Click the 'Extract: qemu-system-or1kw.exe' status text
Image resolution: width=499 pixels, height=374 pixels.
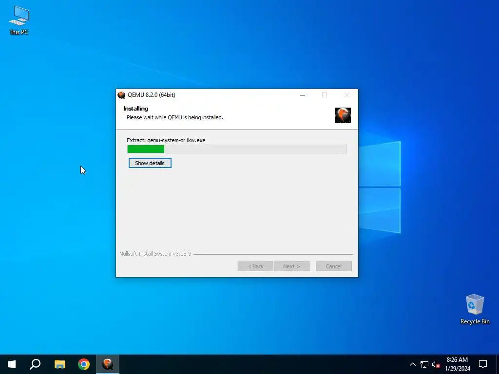166,140
